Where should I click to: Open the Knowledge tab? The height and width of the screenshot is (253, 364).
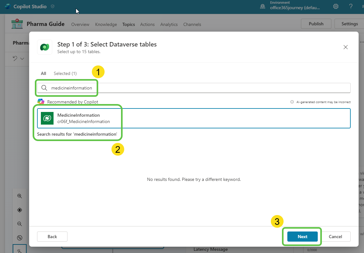click(x=106, y=24)
